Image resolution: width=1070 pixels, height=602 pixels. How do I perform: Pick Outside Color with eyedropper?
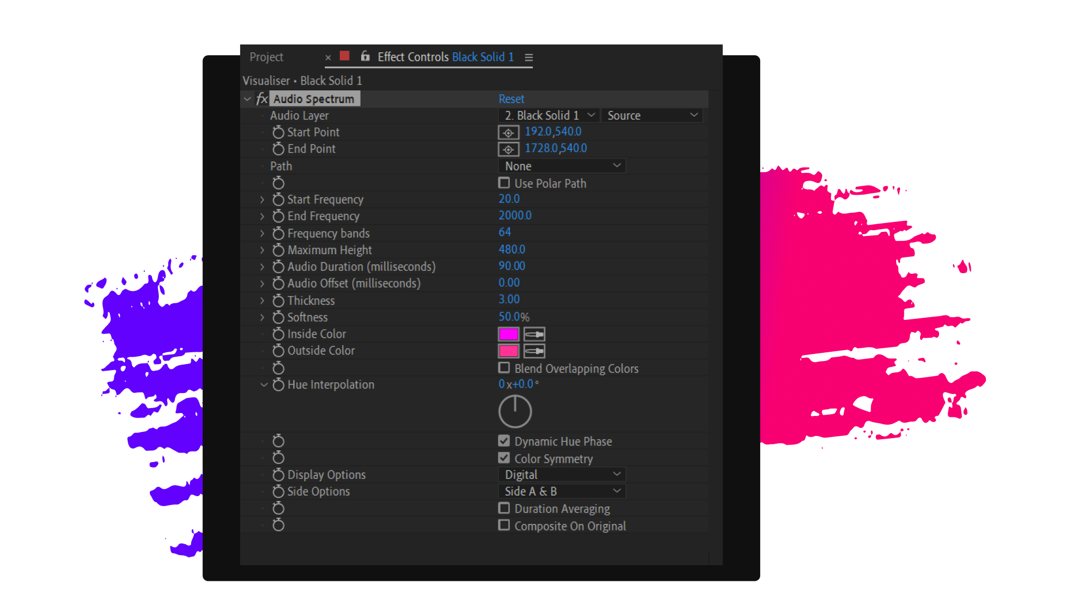tap(534, 351)
